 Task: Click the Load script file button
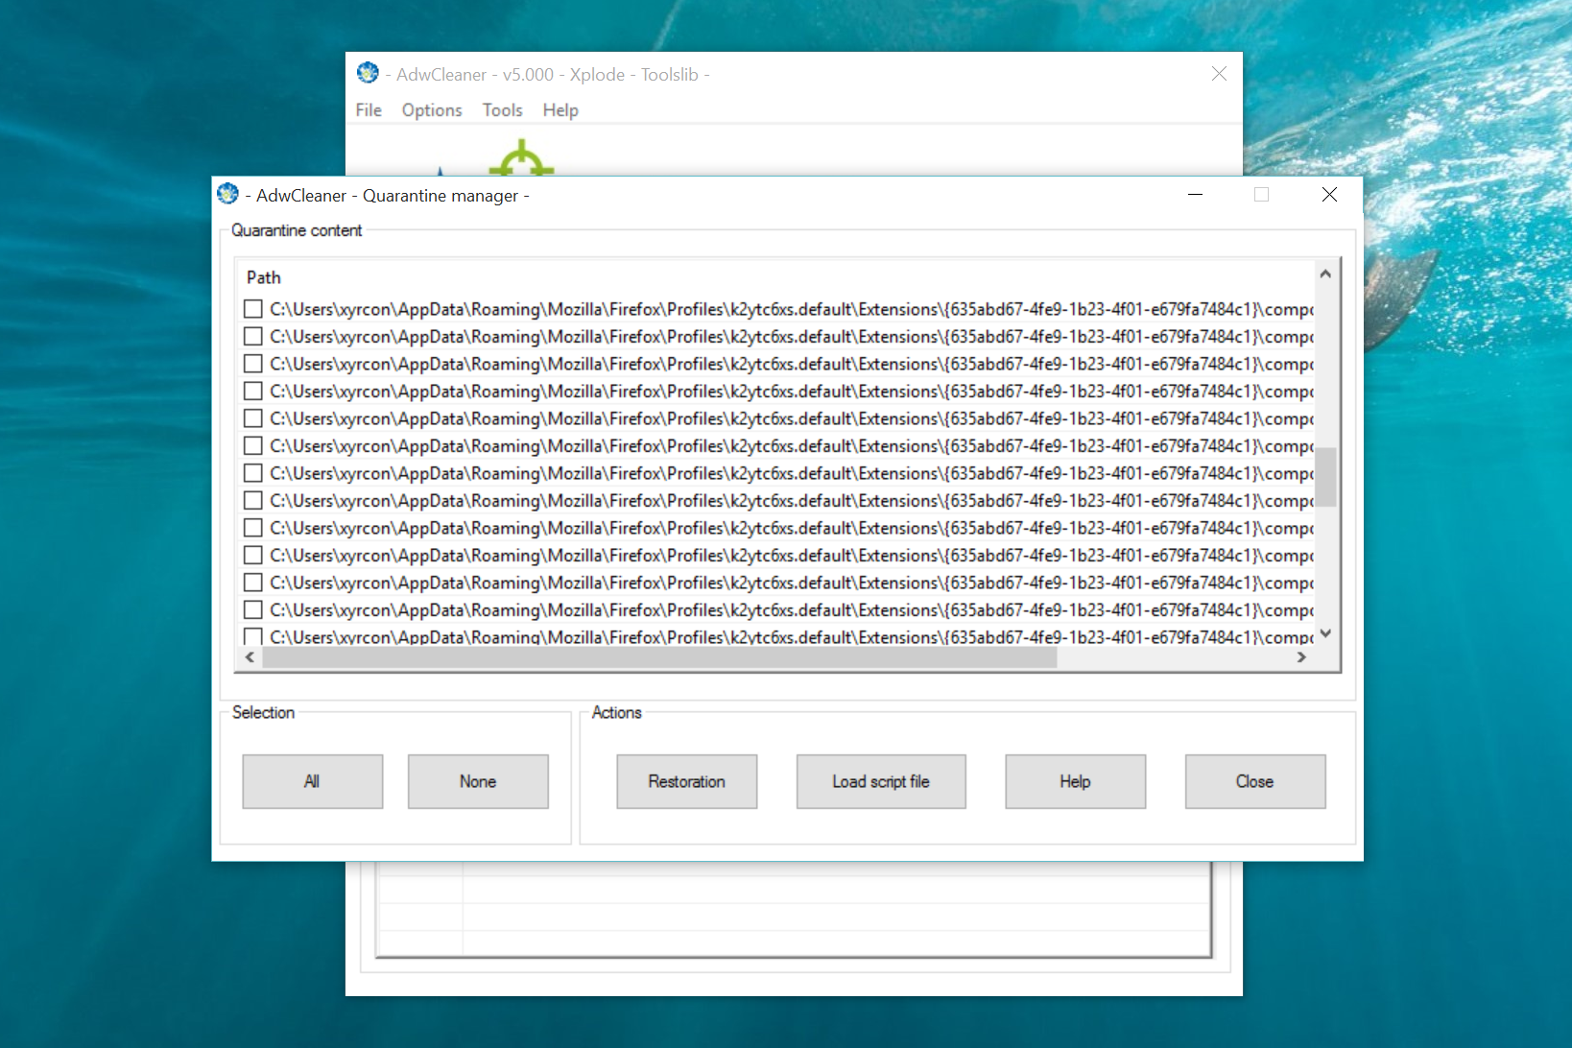pos(881,781)
